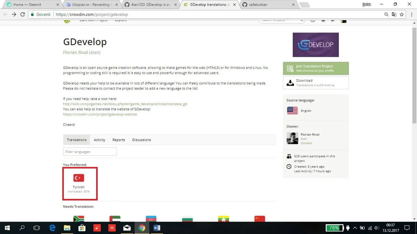417x234 pixels.
Task: Click the Chrome icon on the taskbar
Action: [x=142, y=228]
